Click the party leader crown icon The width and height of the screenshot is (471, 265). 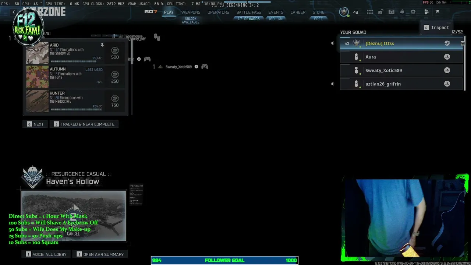coord(463,43)
